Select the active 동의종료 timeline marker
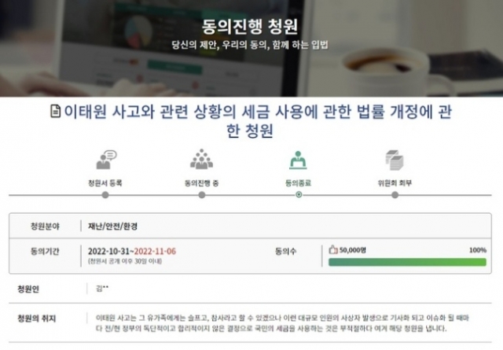Viewport: 503px width, 350px height. click(299, 194)
